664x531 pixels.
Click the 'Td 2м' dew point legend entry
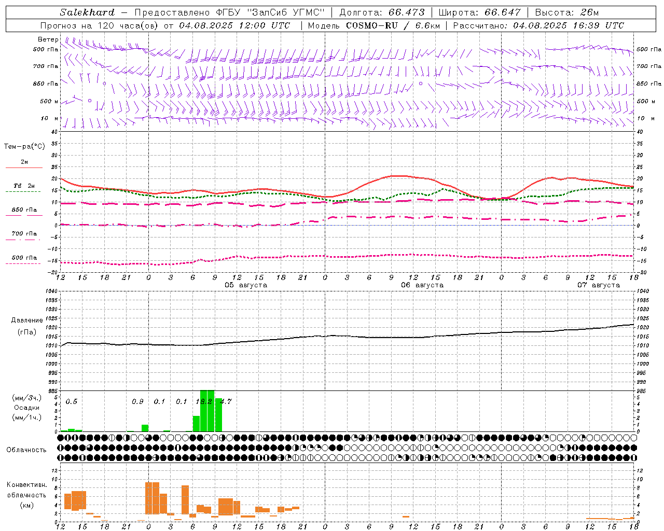tap(24, 186)
